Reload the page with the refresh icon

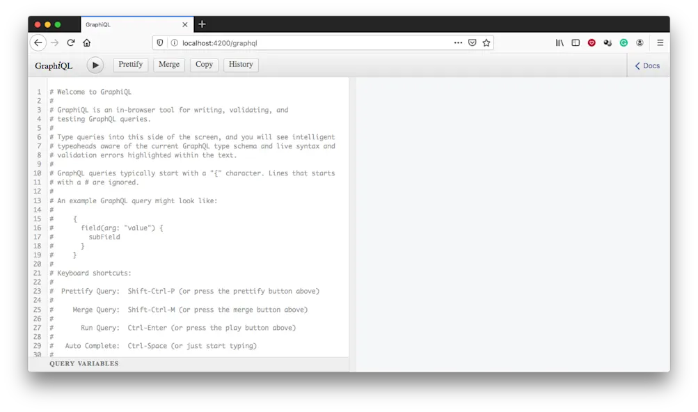coord(71,42)
